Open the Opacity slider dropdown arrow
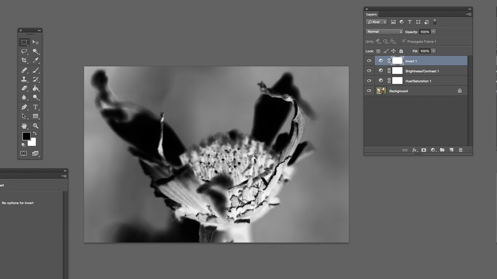 pos(433,32)
